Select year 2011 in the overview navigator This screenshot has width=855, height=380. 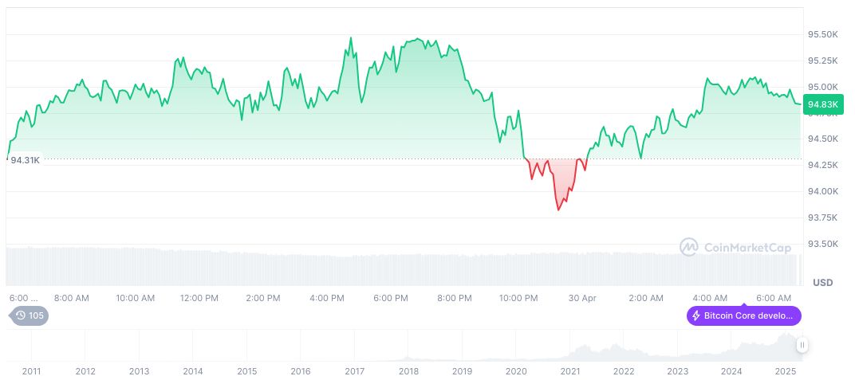(x=32, y=371)
